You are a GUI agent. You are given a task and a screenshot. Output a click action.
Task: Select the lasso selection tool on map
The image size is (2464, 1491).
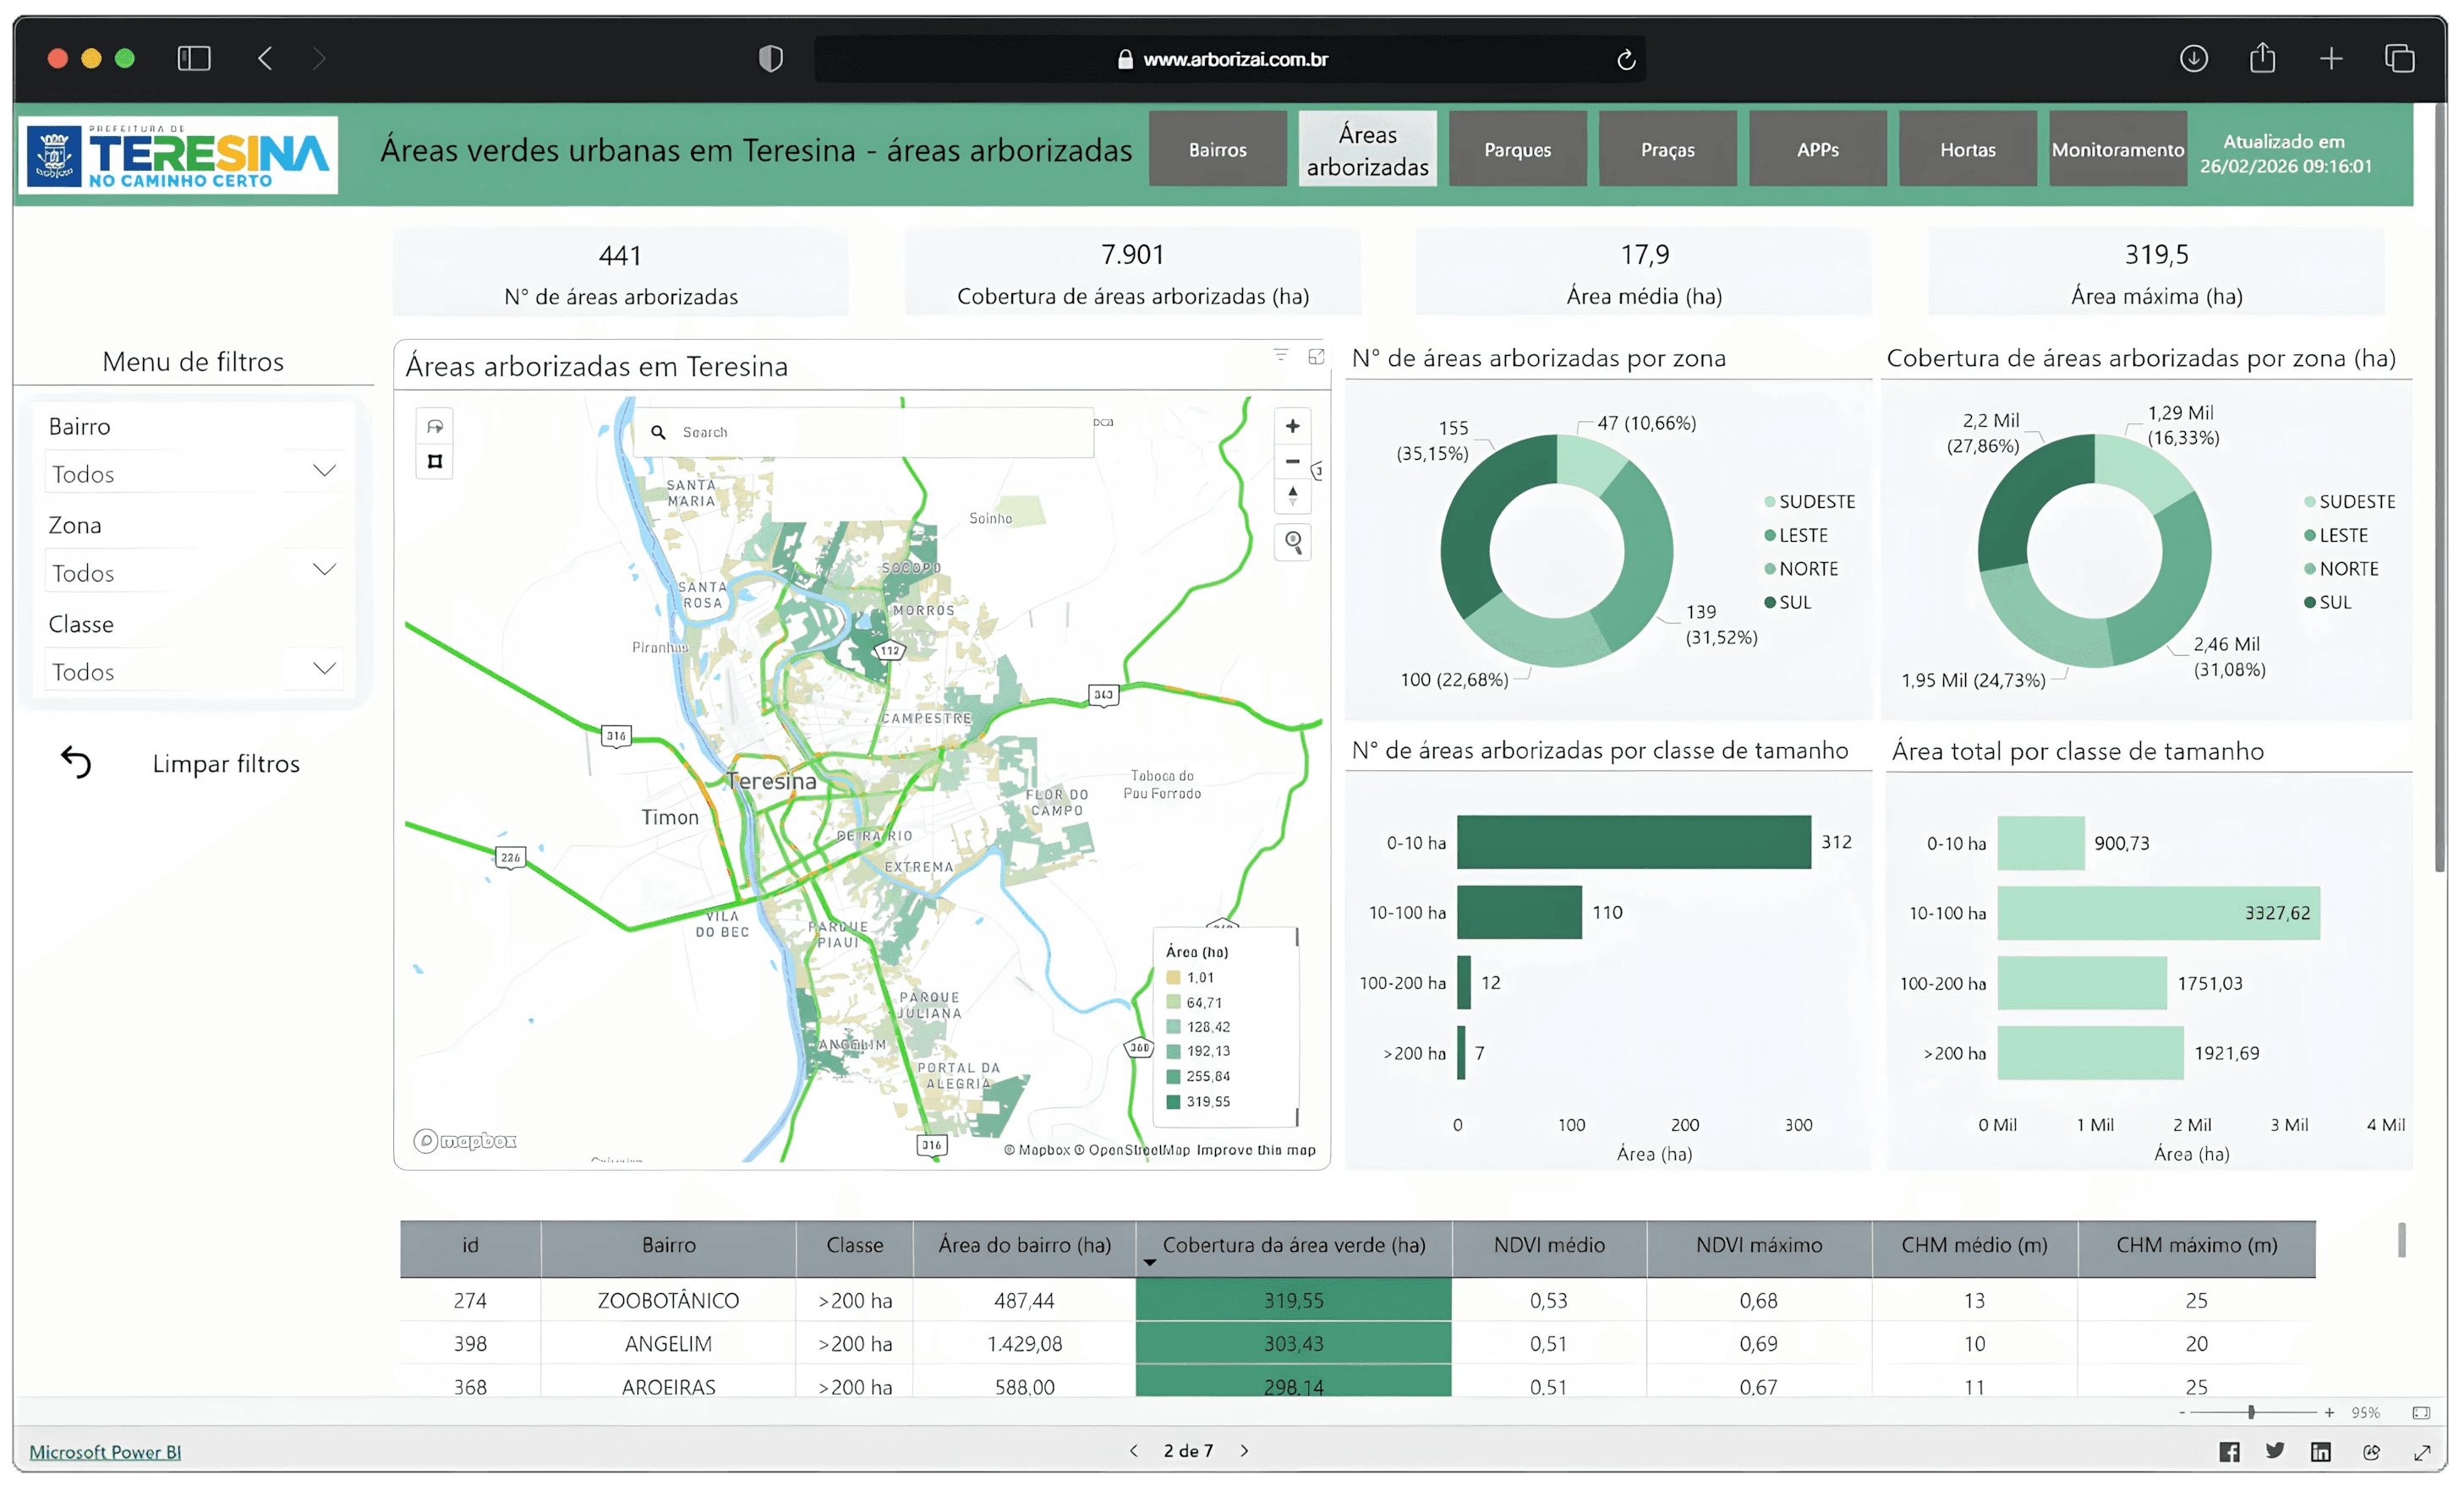(435, 427)
